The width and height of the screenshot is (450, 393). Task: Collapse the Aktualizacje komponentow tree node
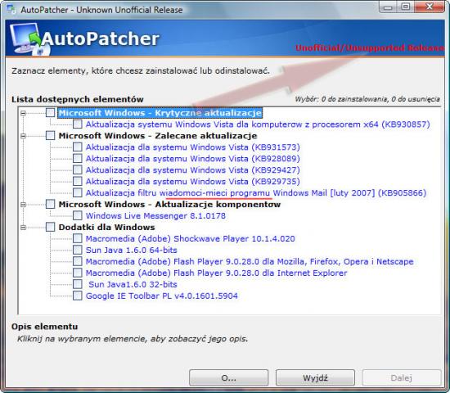click(23, 204)
